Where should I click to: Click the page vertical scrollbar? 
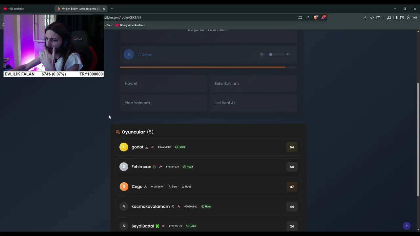(418, 139)
